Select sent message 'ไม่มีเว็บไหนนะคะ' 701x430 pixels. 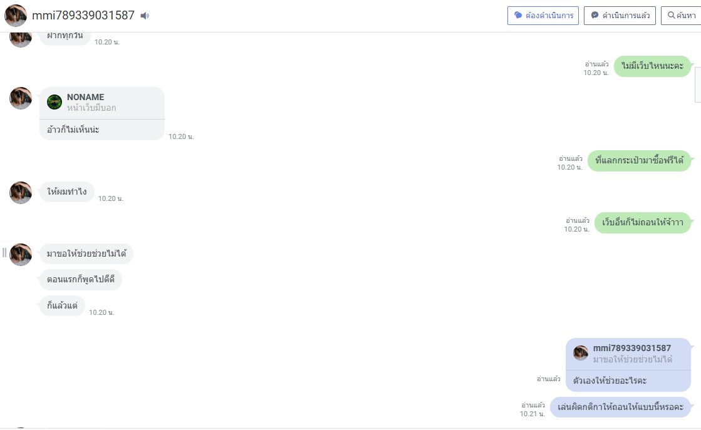652,66
